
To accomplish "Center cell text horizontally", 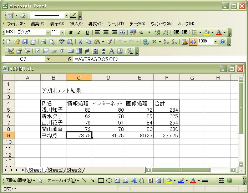I will (x=106, y=32).
